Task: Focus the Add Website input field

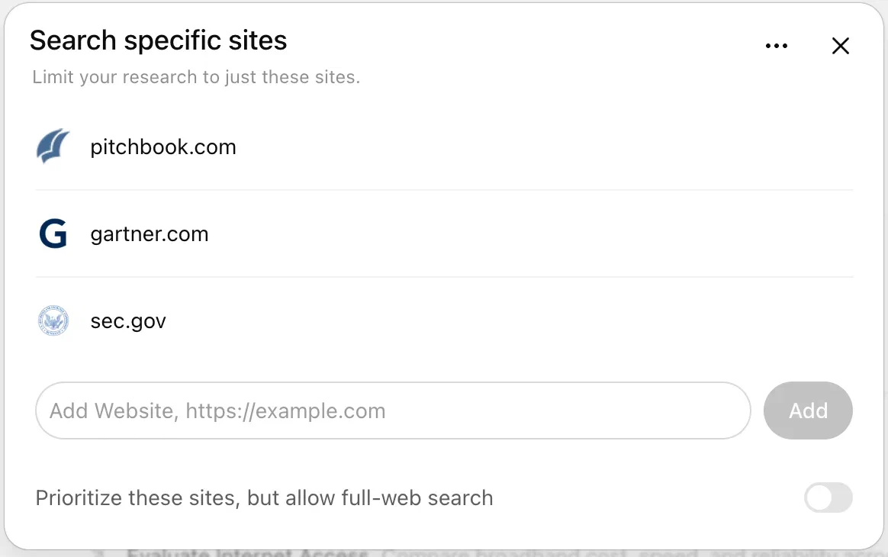Action: pos(393,411)
